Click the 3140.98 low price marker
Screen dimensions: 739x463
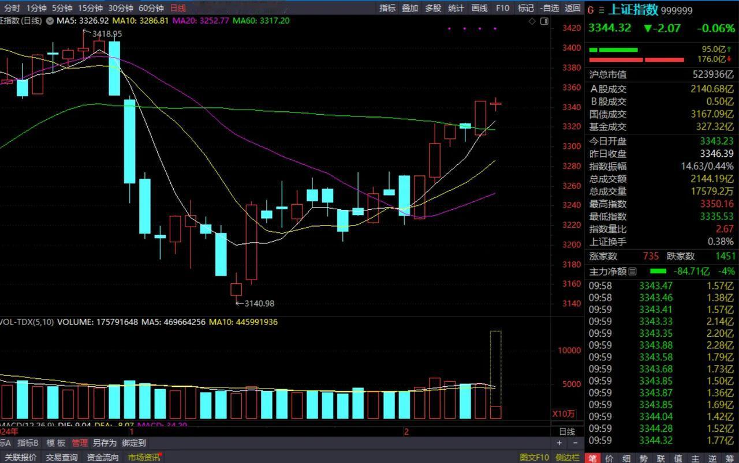tap(259, 303)
